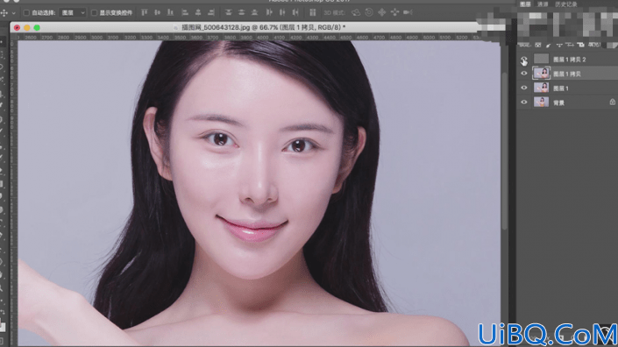Screen dimensions: 618x347
Task: Click Align bottom edges icon
Action: coord(170,12)
